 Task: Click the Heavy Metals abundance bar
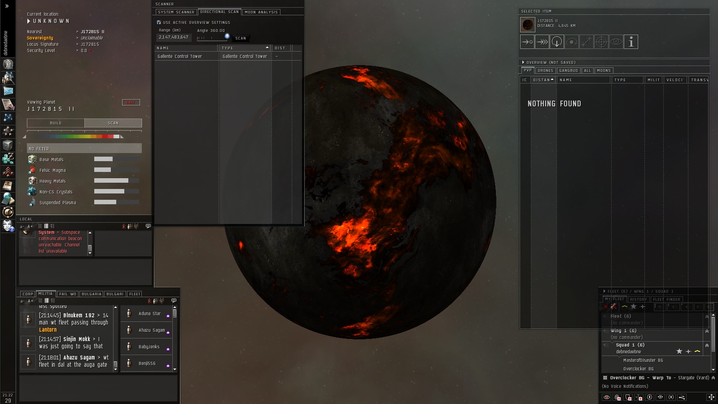point(117,181)
